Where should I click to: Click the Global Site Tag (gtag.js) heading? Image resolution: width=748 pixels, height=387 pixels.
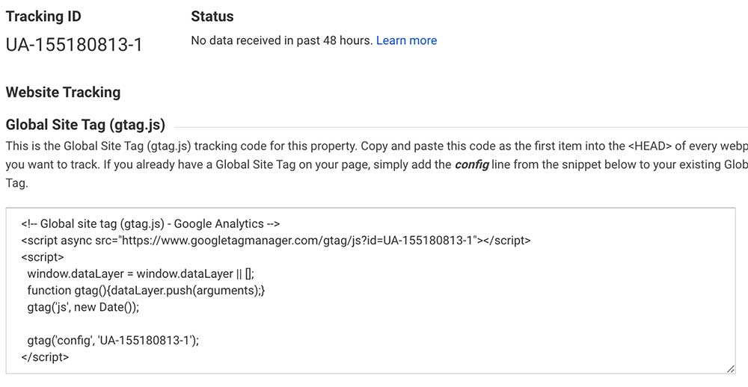[x=85, y=125]
